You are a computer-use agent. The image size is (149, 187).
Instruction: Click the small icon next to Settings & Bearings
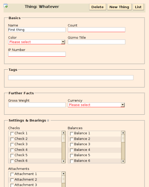tap(48, 120)
